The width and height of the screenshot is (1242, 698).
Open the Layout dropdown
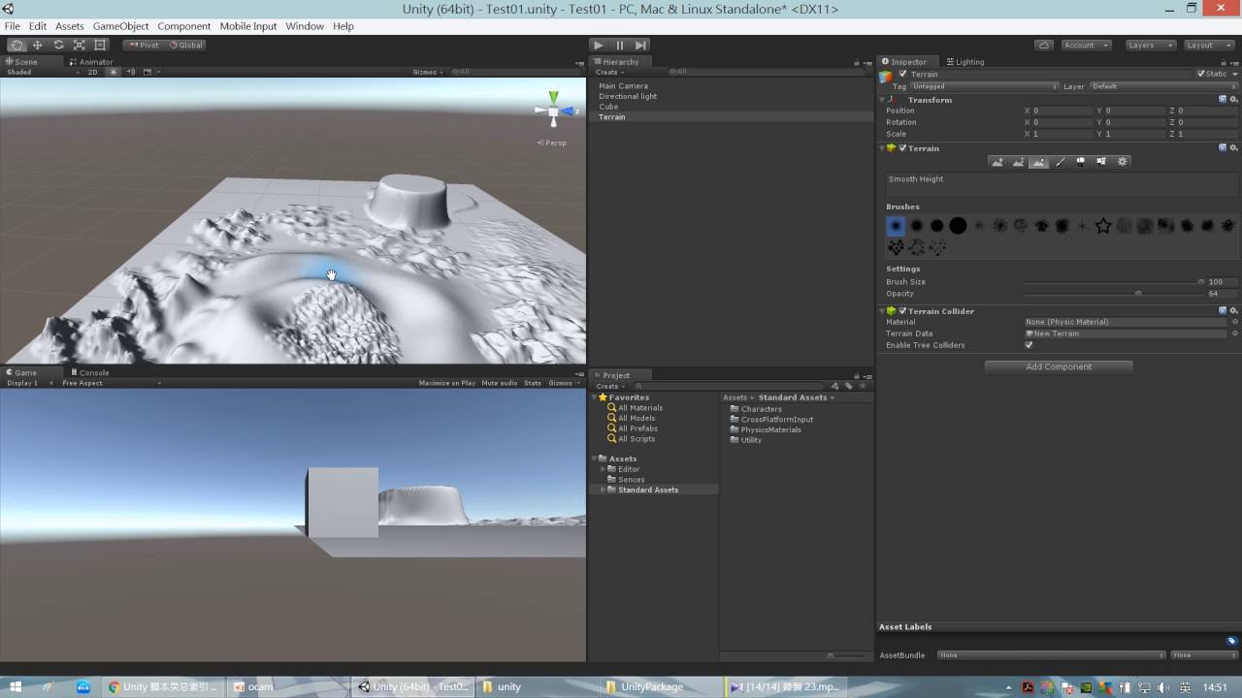1208,45
